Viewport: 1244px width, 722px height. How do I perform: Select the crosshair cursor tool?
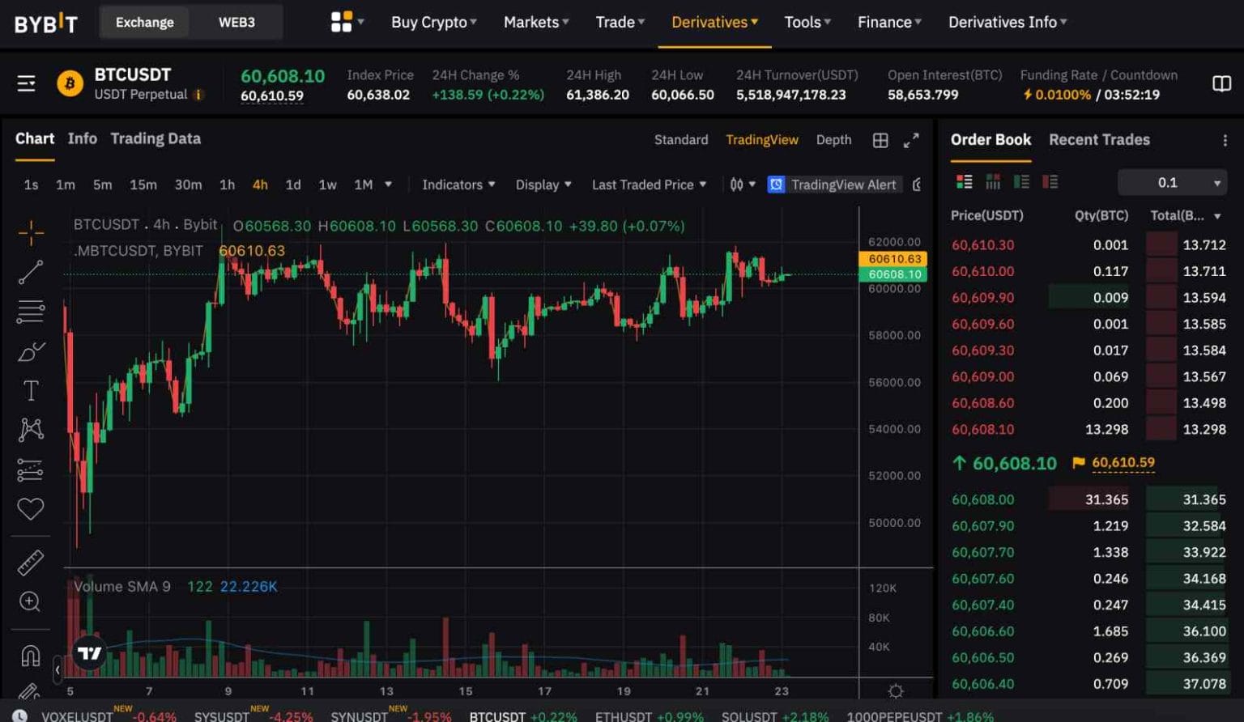coord(31,232)
